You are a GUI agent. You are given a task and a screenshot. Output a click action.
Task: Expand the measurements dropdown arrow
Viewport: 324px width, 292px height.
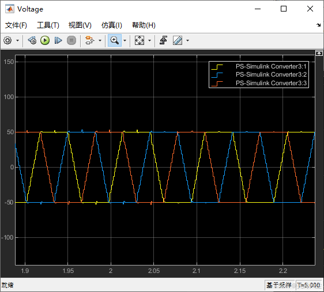point(187,40)
